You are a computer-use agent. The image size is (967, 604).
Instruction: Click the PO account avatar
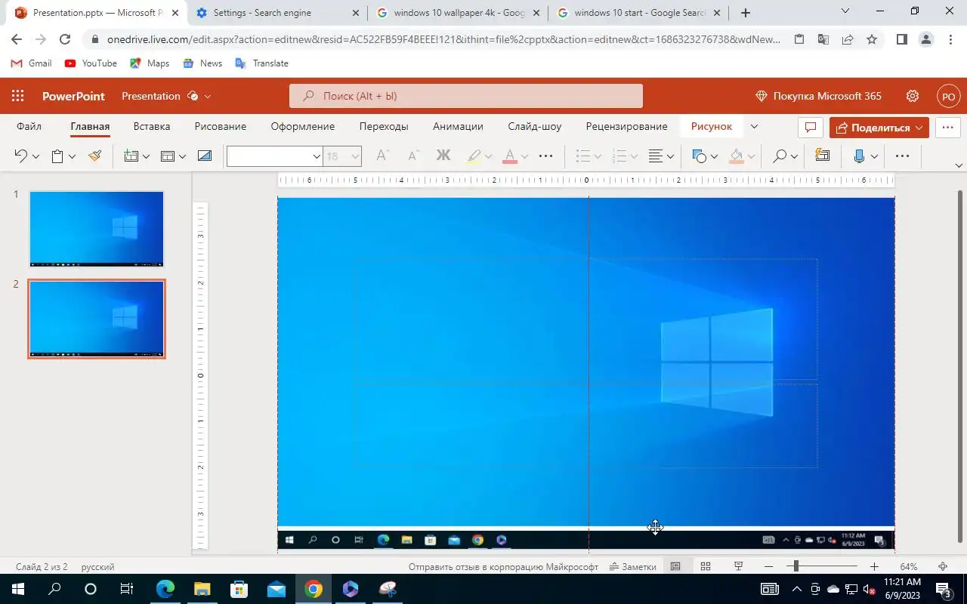click(948, 97)
